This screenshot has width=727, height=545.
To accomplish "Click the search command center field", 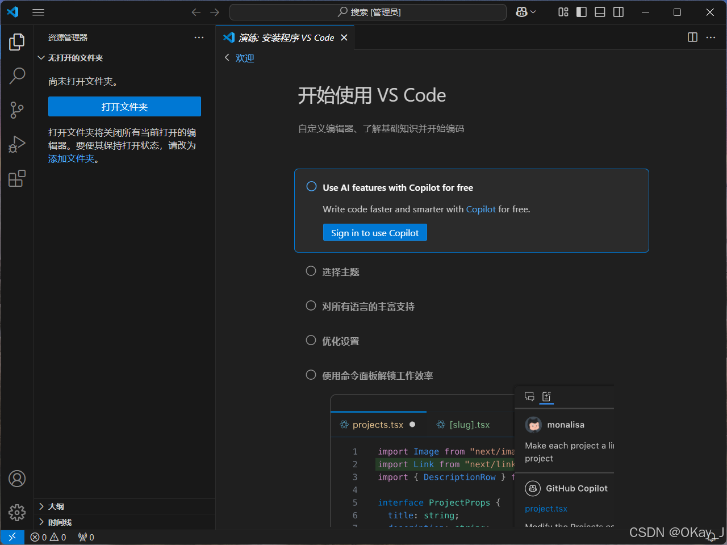I will pyautogui.click(x=367, y=12).
